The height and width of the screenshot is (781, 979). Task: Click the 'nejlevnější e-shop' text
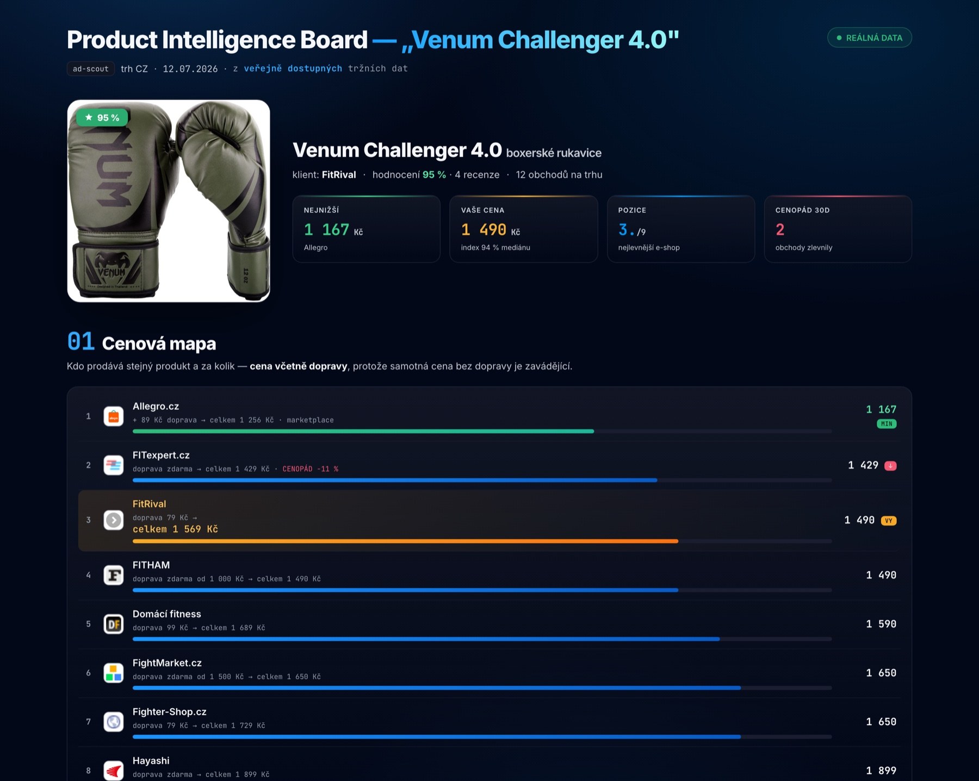tap(649, 247)
